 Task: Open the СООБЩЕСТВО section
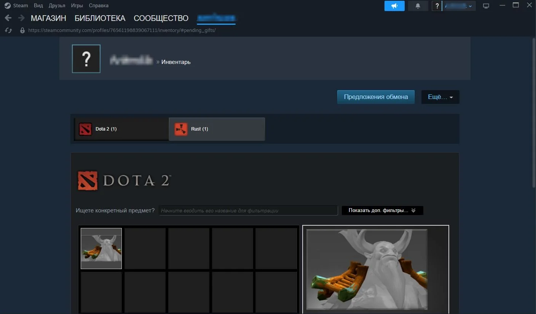tap(161, 18)
